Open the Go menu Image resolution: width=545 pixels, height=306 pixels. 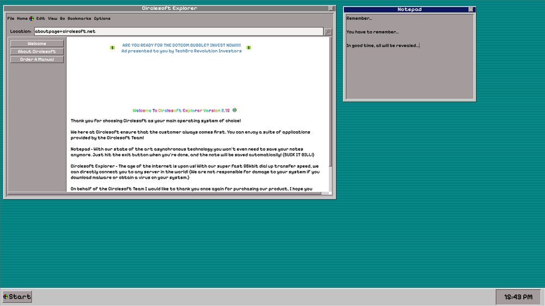click(x=62, y=19)
